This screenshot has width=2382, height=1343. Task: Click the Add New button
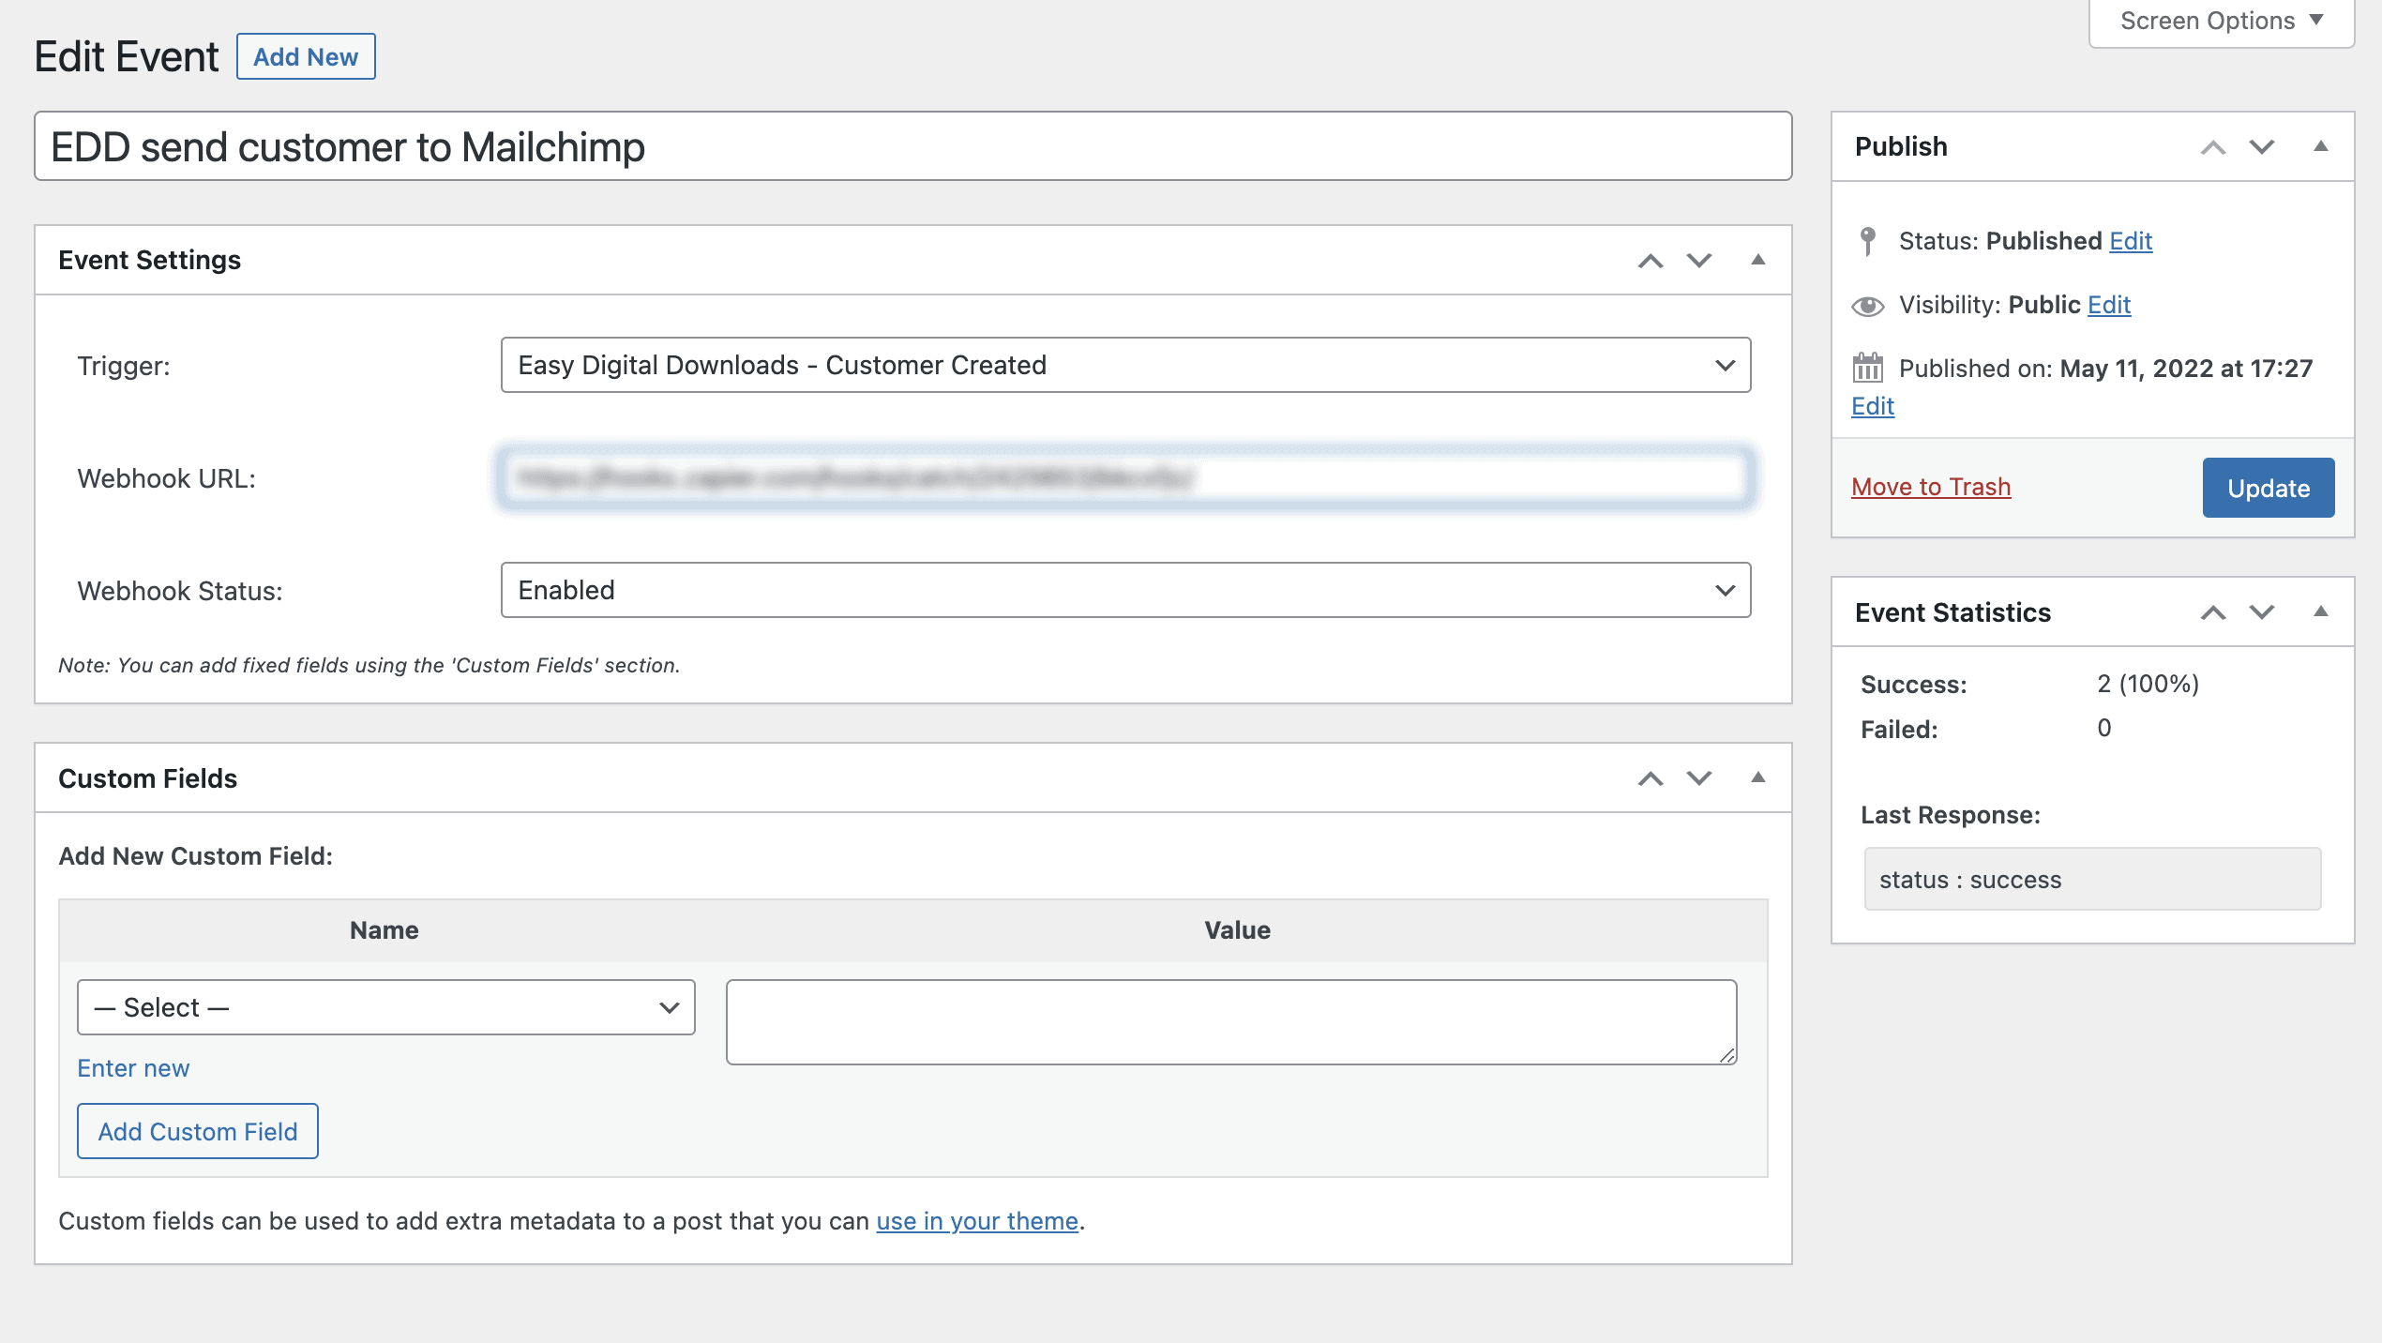pos(306,56)
